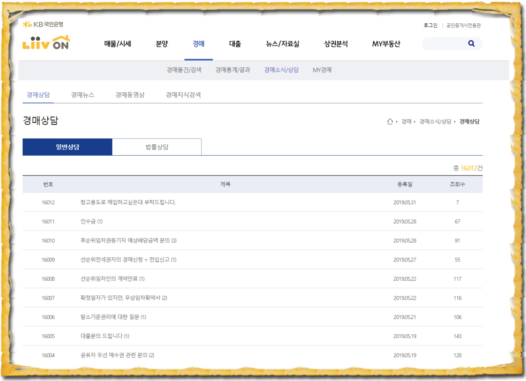The width and height of the screenshot is (526, 381).
Task: Switch to the 경매동영상 tab
Action: pos(130,95)
